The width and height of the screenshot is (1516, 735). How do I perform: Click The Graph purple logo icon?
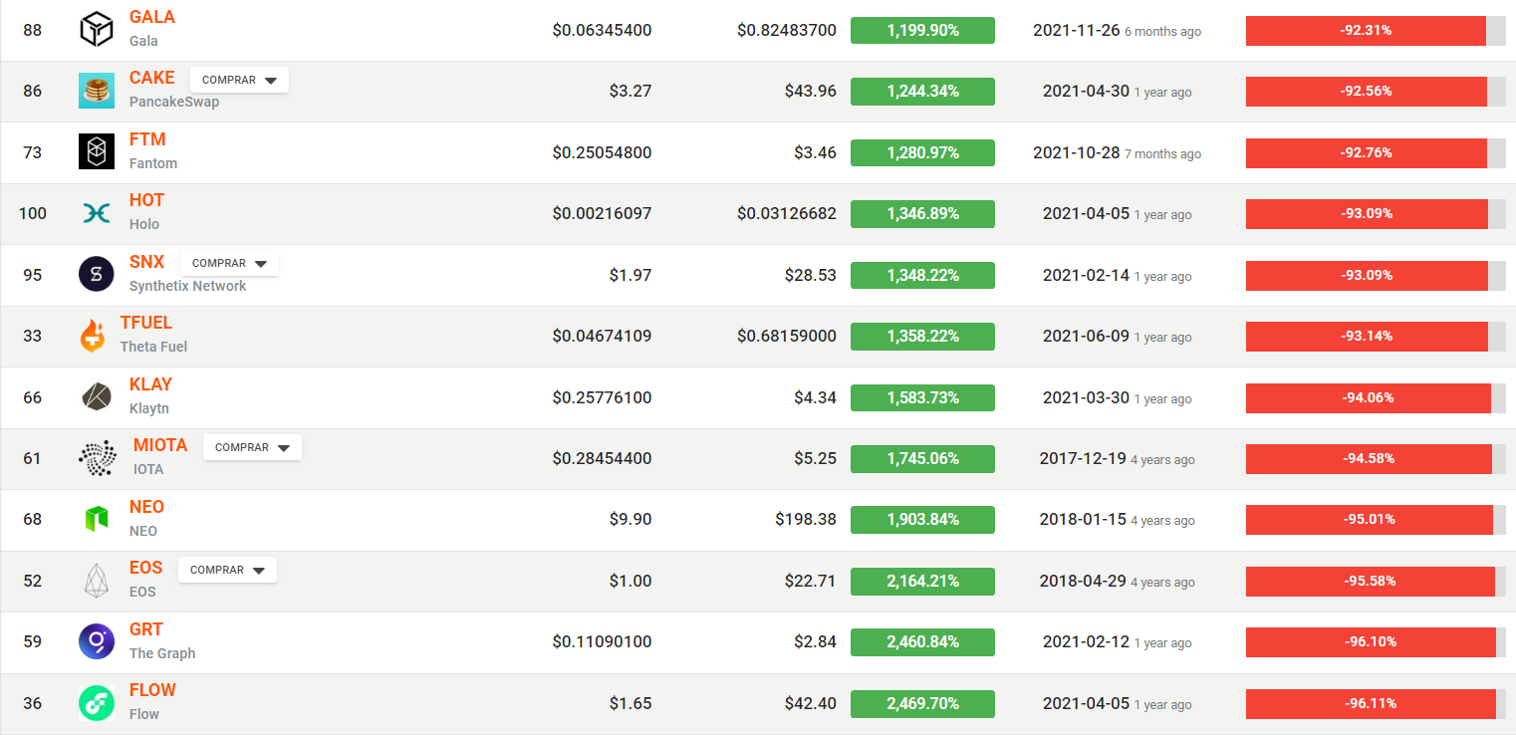(97, 641)
